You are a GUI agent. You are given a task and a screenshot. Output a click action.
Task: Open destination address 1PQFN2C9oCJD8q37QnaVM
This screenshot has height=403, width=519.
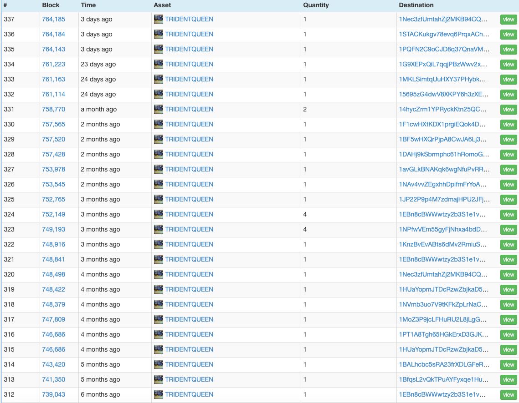point(444,49)
